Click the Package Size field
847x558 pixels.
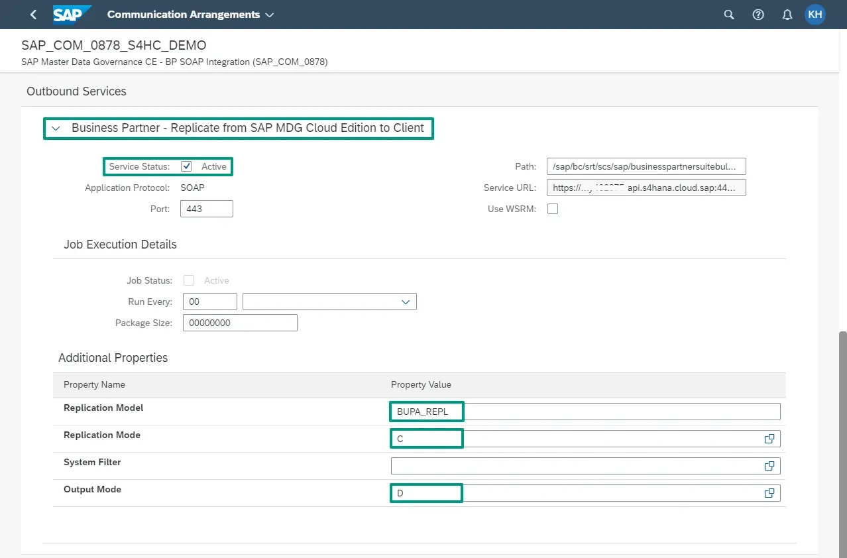pyautogui.click(x=240, y=323)
